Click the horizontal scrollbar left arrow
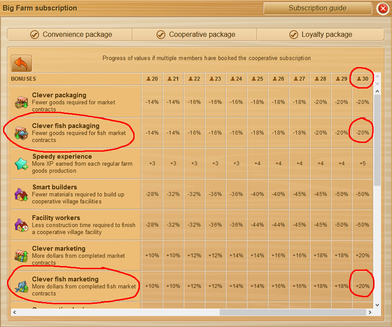The image size is (392, 327). [14, 312]
